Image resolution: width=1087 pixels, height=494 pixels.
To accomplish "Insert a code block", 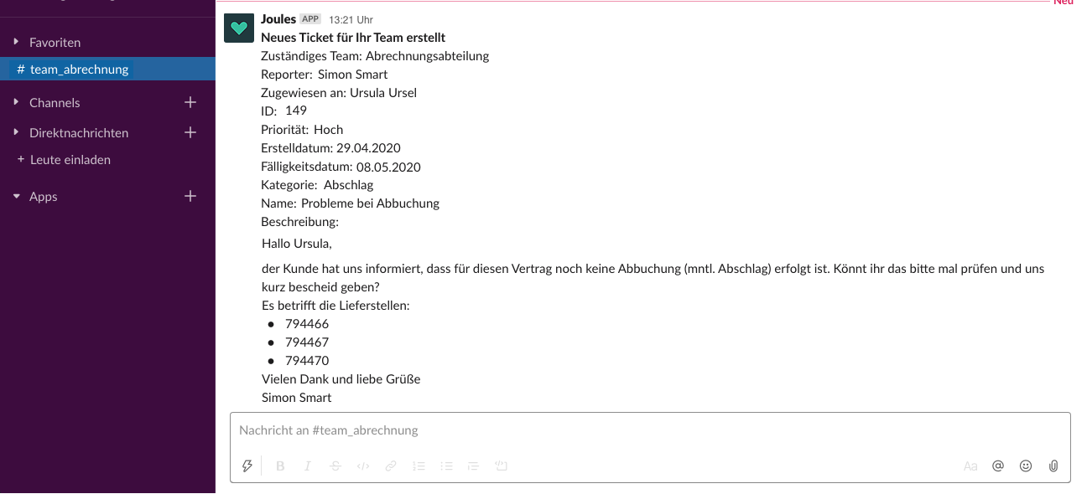I will tap(502, 466).
